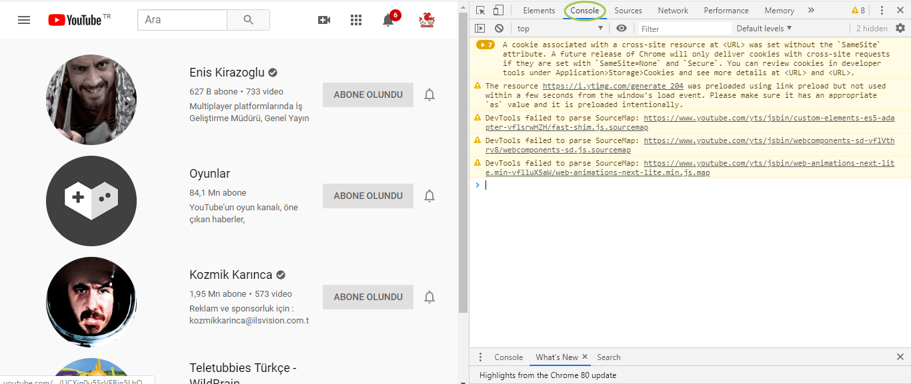
Task: Open the i.ytimg.com/generate_204 resource link
Action: point(613,86)
